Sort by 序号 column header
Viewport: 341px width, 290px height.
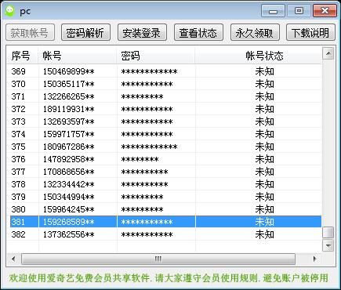(23, 56)
